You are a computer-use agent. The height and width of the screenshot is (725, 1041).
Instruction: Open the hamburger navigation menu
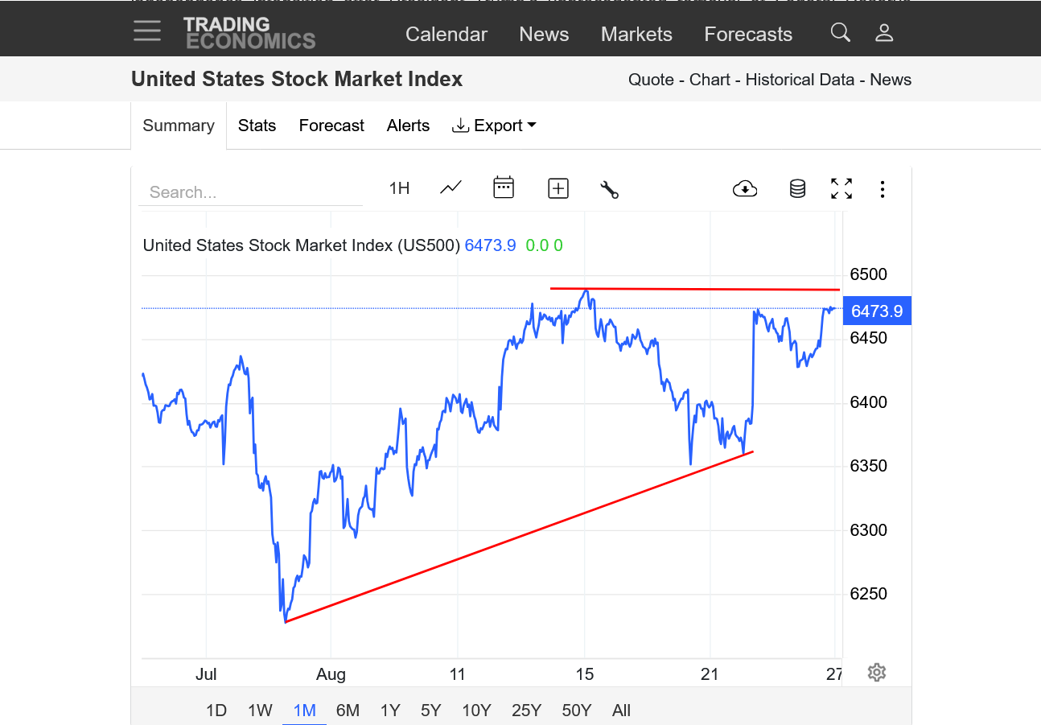147,31
